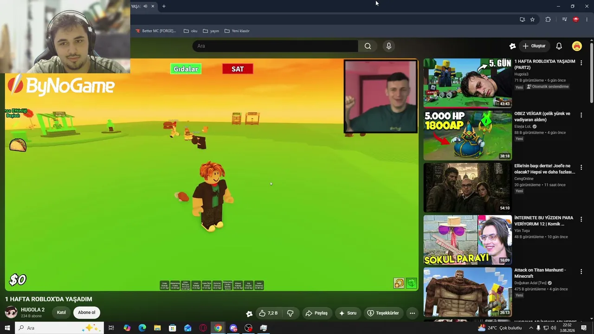The image size is (594, 334).
Task: Open Task View on the taskbar
Action: point(111,328)
